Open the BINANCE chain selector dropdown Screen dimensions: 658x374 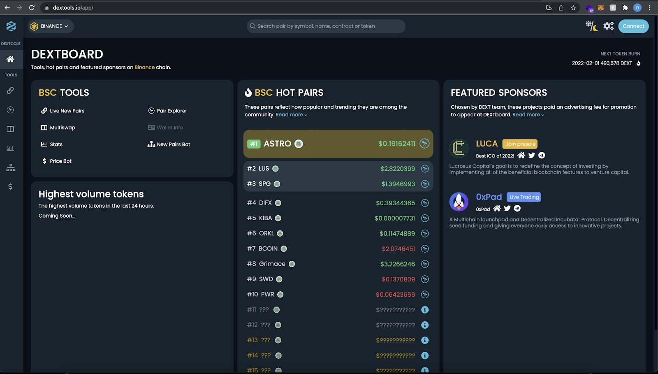51,26
